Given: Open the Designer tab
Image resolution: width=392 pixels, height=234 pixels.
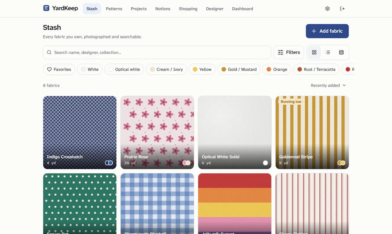Looking at the screenshot, I should (215, 9).
